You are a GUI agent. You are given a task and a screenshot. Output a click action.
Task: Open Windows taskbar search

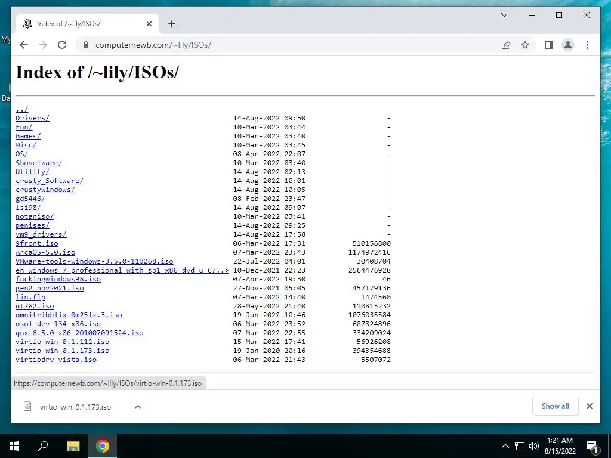[43, 446]
